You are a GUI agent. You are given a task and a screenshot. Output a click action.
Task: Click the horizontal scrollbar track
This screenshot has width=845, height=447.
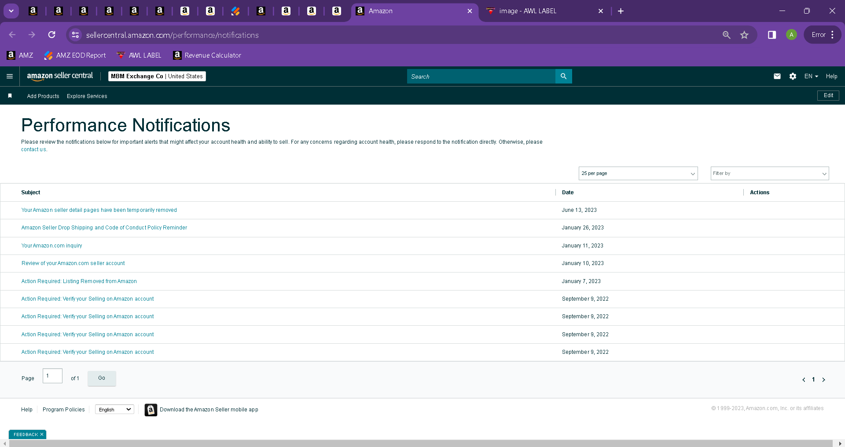[x=420, y=443]
